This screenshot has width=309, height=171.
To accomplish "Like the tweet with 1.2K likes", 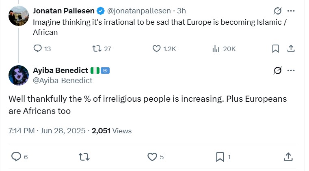I will pos(157,49).
